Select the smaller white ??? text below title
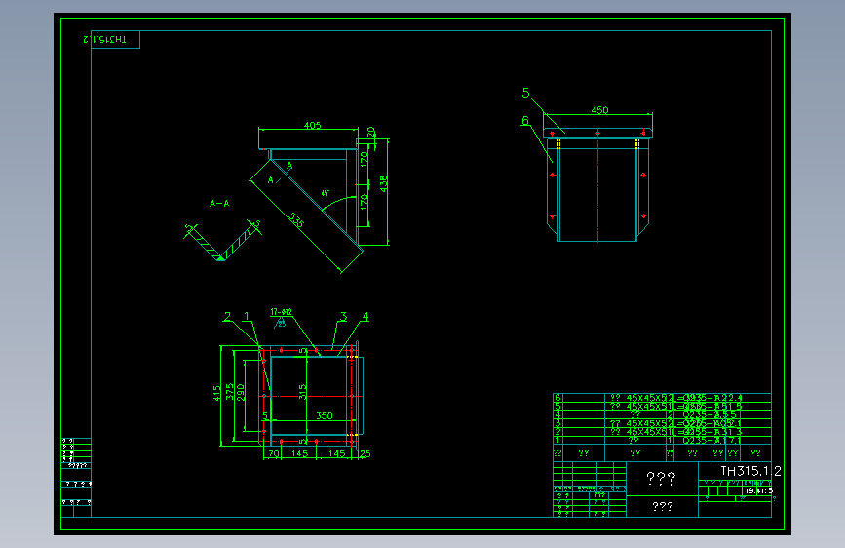 point(663,506)
